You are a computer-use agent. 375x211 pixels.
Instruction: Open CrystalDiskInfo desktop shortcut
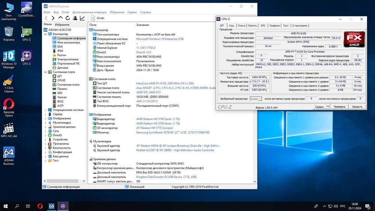point(27,10)
